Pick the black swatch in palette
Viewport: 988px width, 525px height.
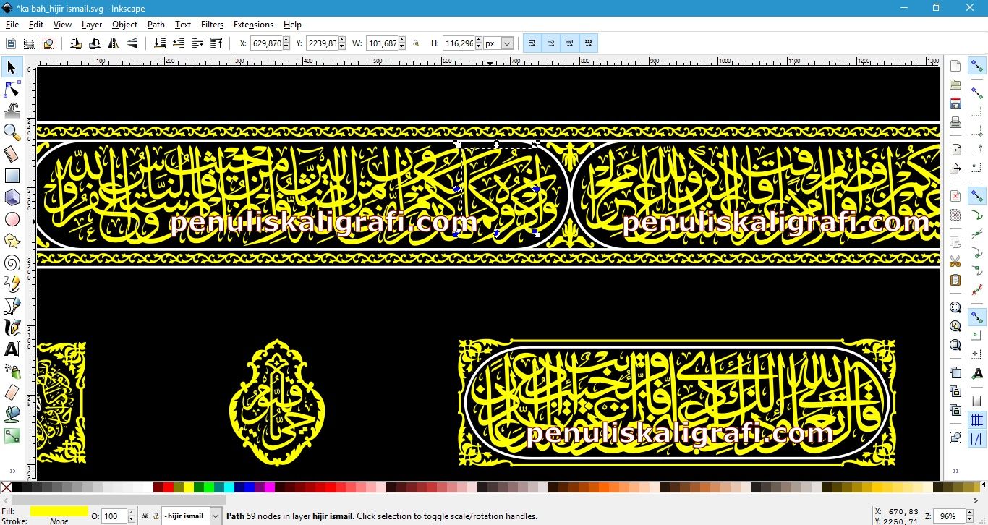(17, 487)
